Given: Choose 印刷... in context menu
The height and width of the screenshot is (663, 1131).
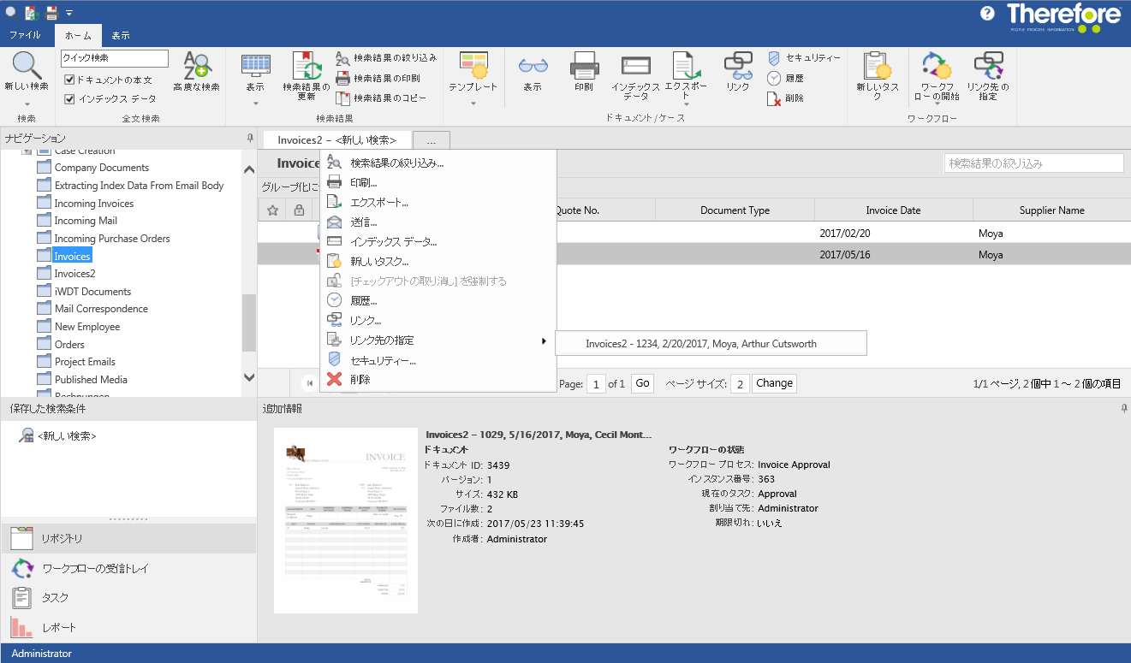Looking at the screenshot, I should point(438,182).
